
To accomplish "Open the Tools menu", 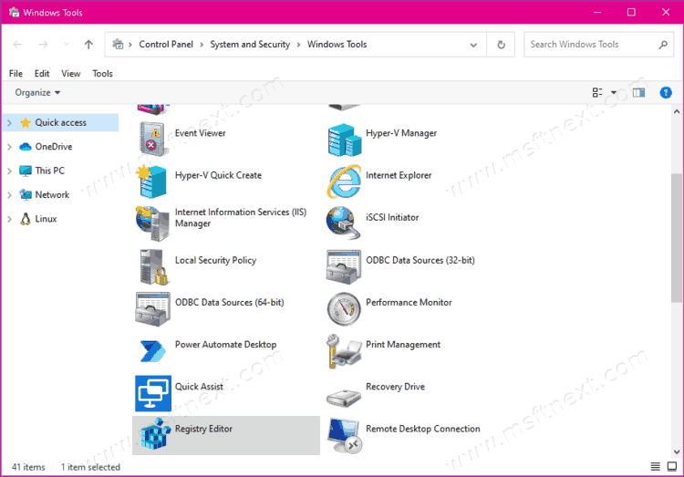I will point(102,74).
